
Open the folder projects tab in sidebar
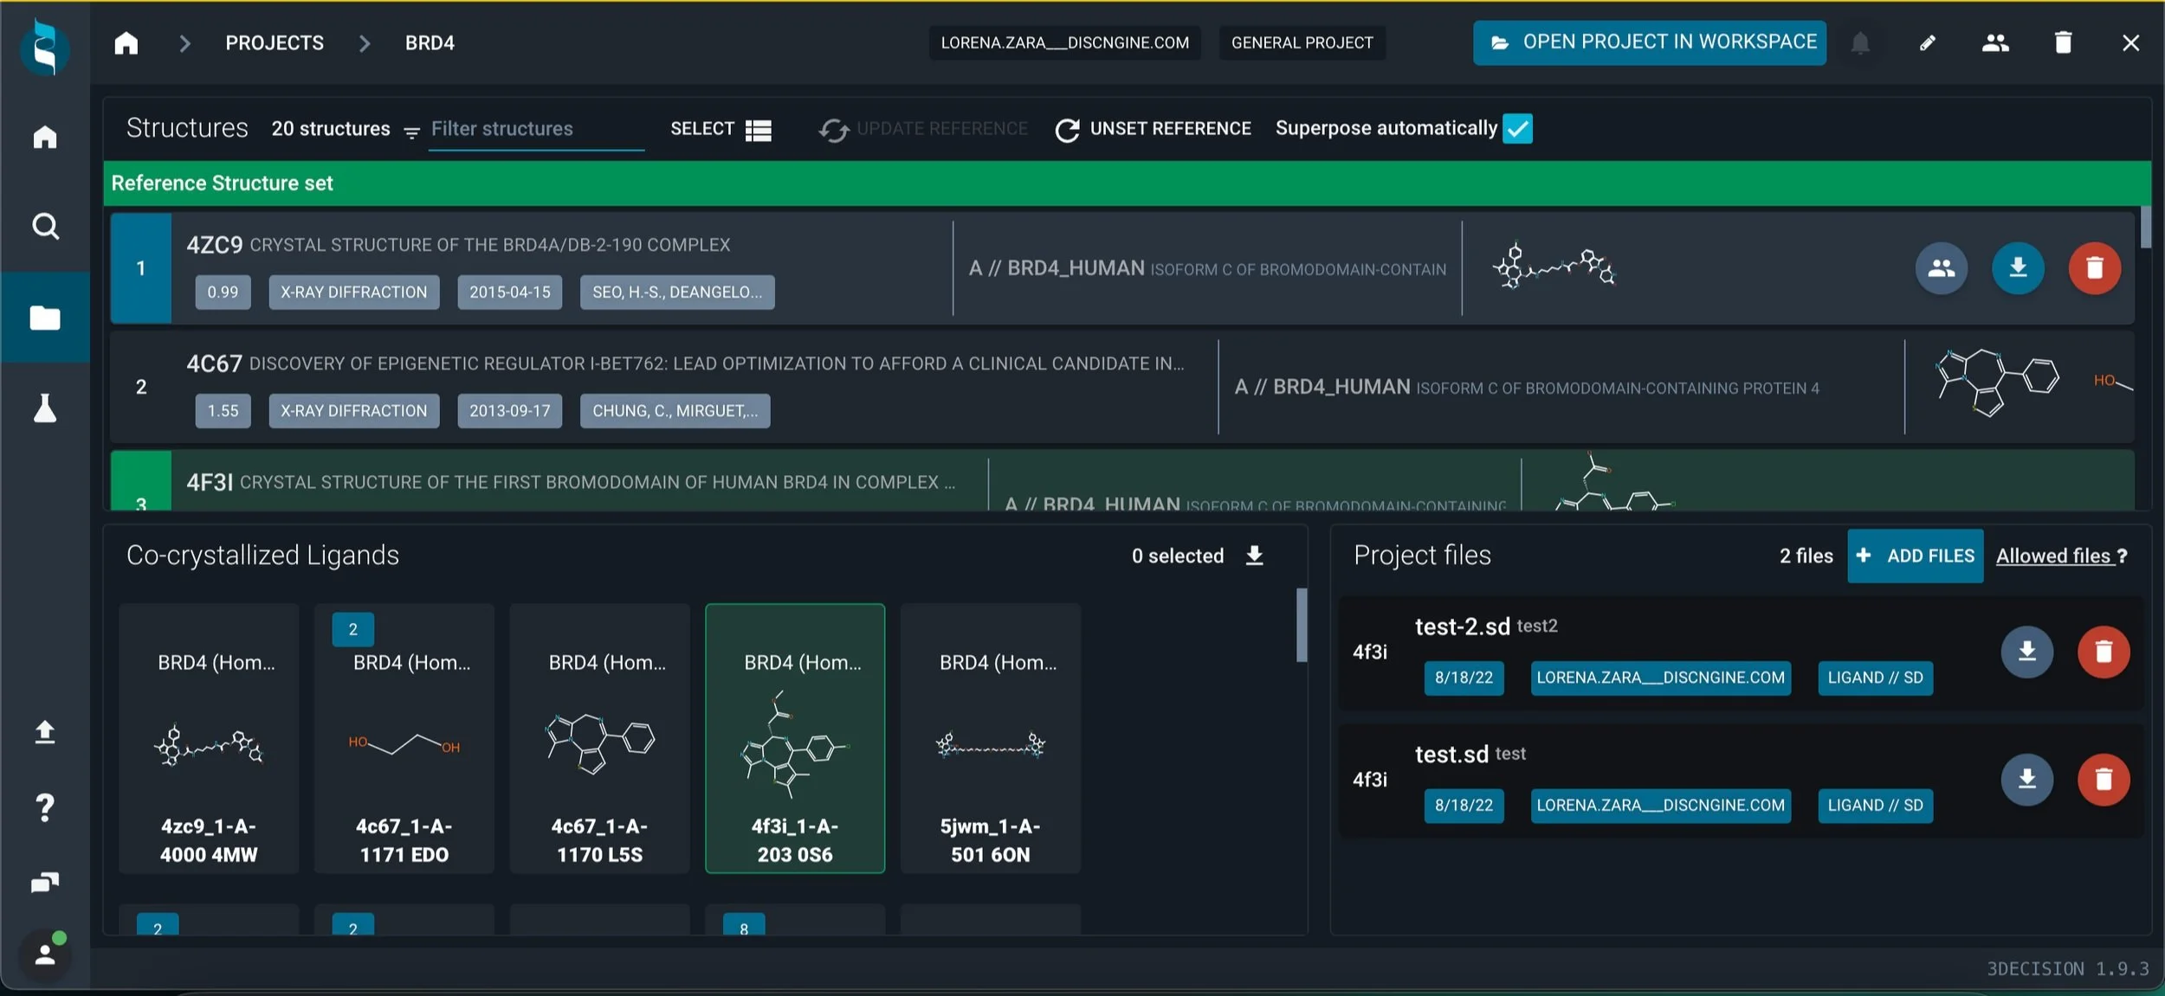click(45, 318)
